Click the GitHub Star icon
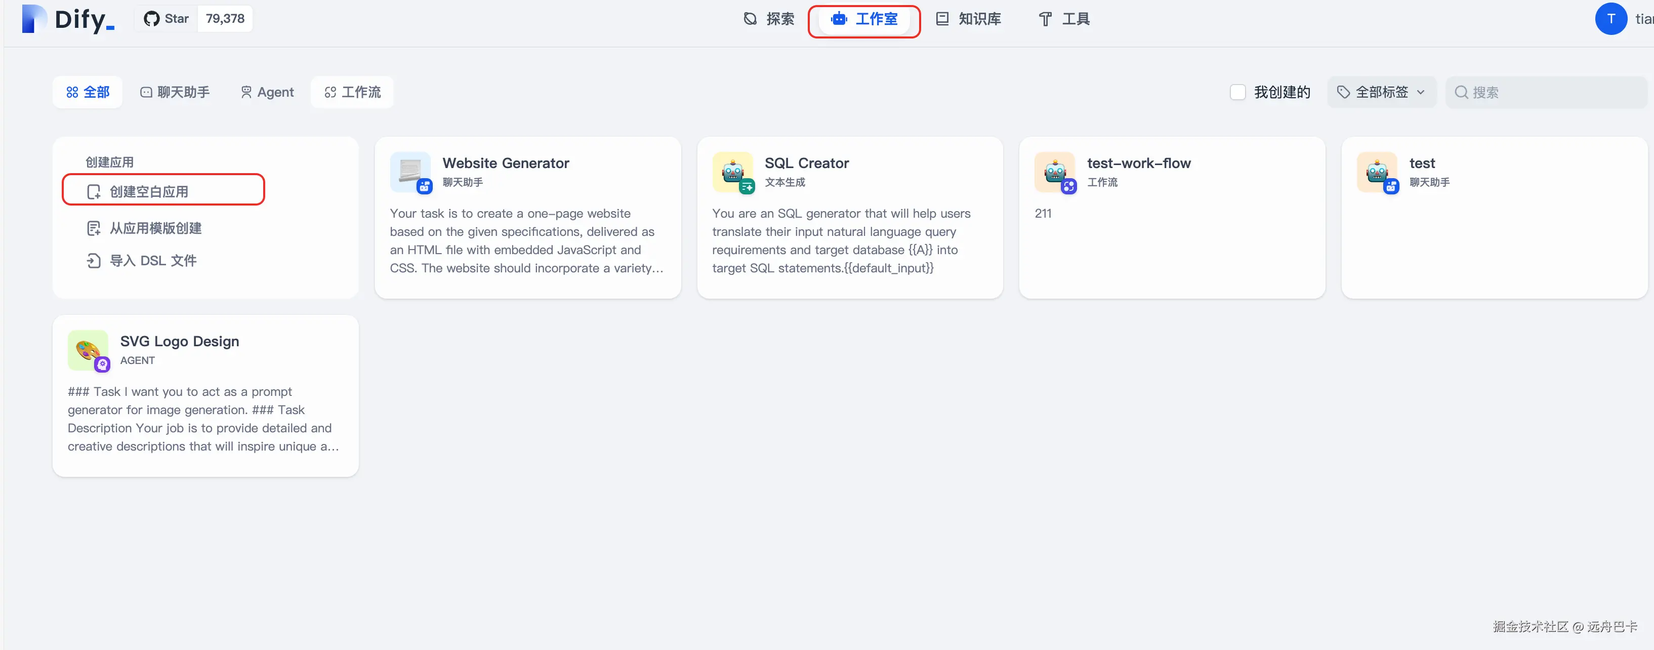1654x650 pixels. point(151,19)
